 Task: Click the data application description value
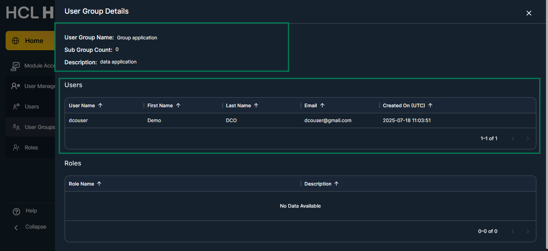118,62
